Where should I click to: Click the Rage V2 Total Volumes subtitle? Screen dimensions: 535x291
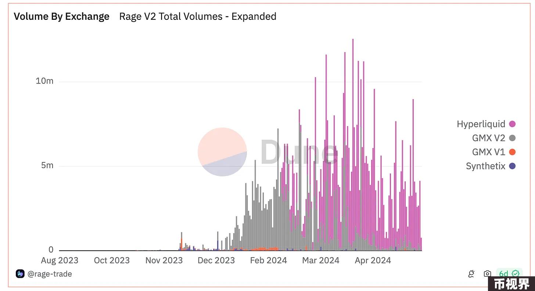(x=198, y=16)
